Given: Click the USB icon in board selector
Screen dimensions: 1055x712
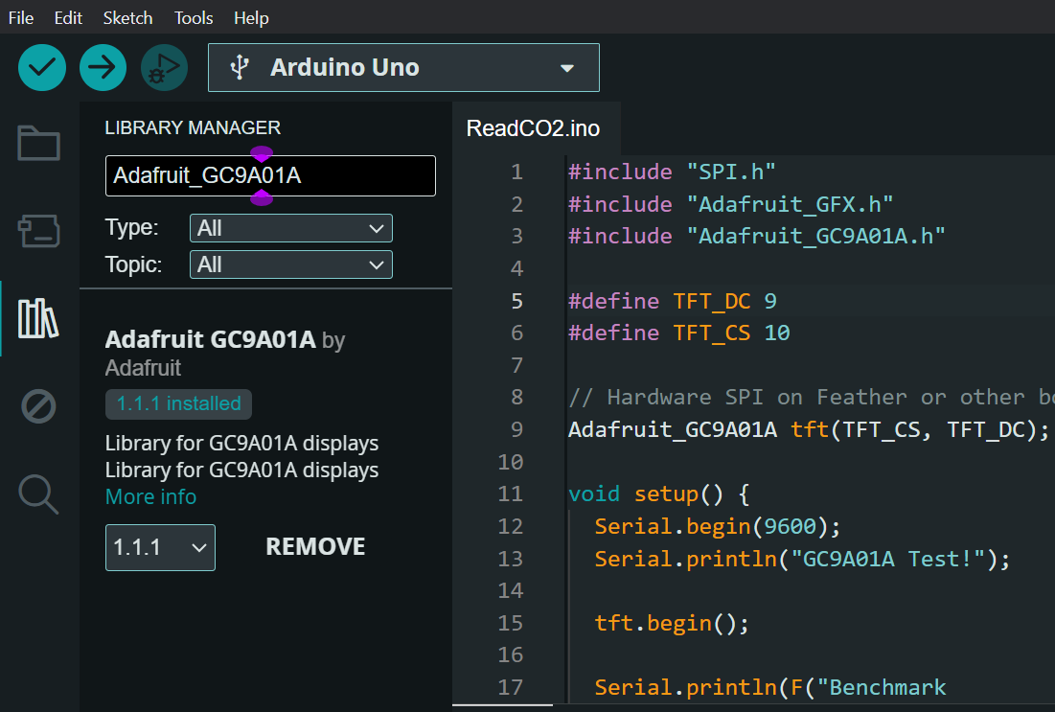Looking at the screenshot, I should (x=240, y=68).
